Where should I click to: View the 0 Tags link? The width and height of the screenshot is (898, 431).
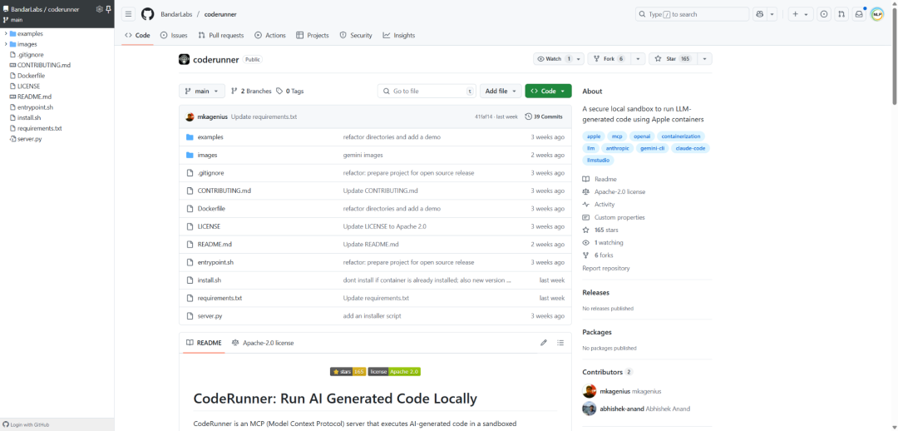coord(290,92)
